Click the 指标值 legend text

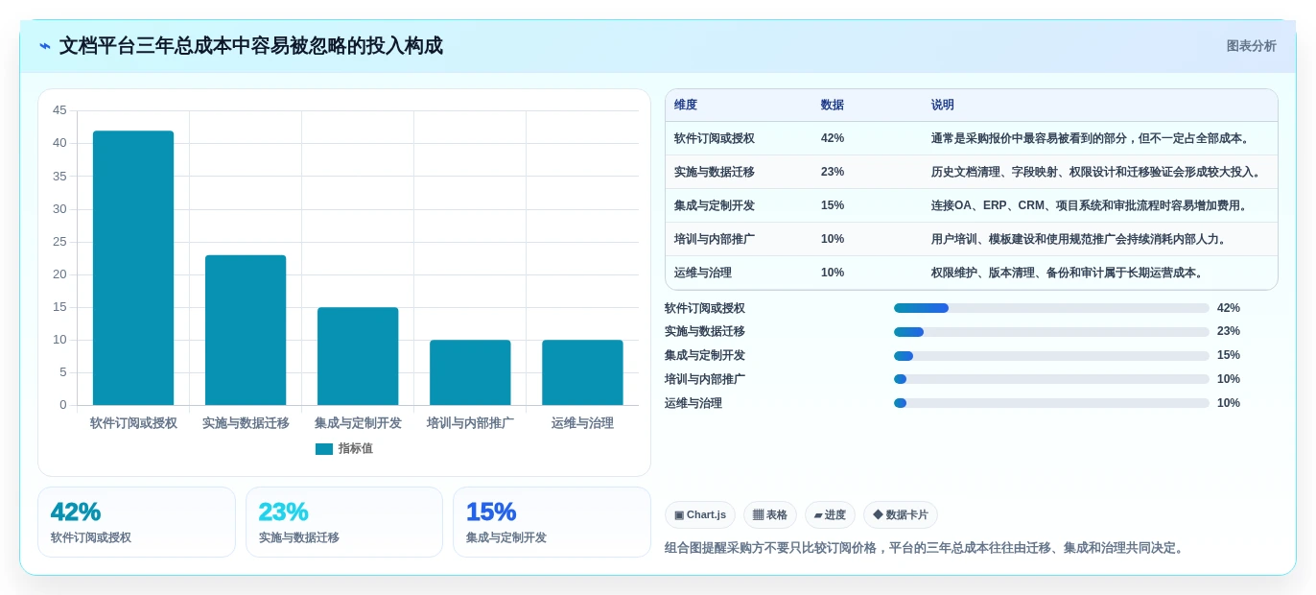click(x=356, y=449)
